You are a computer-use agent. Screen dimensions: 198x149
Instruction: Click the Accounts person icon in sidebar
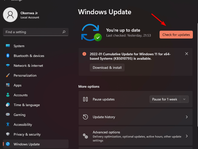click(x=8, y=95)
